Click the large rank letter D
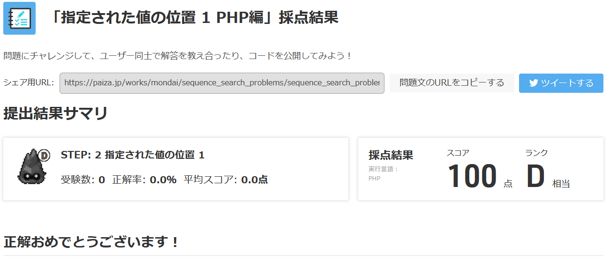Viewport: 610px width, 262px height. pos(535,177)
